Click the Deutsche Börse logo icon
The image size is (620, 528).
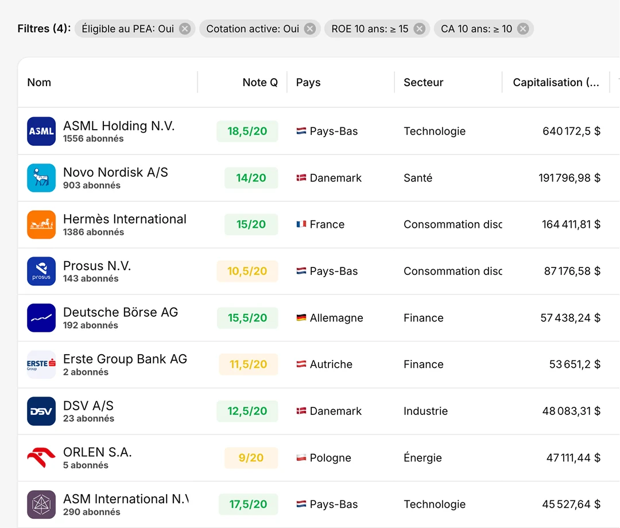(41, 318)
